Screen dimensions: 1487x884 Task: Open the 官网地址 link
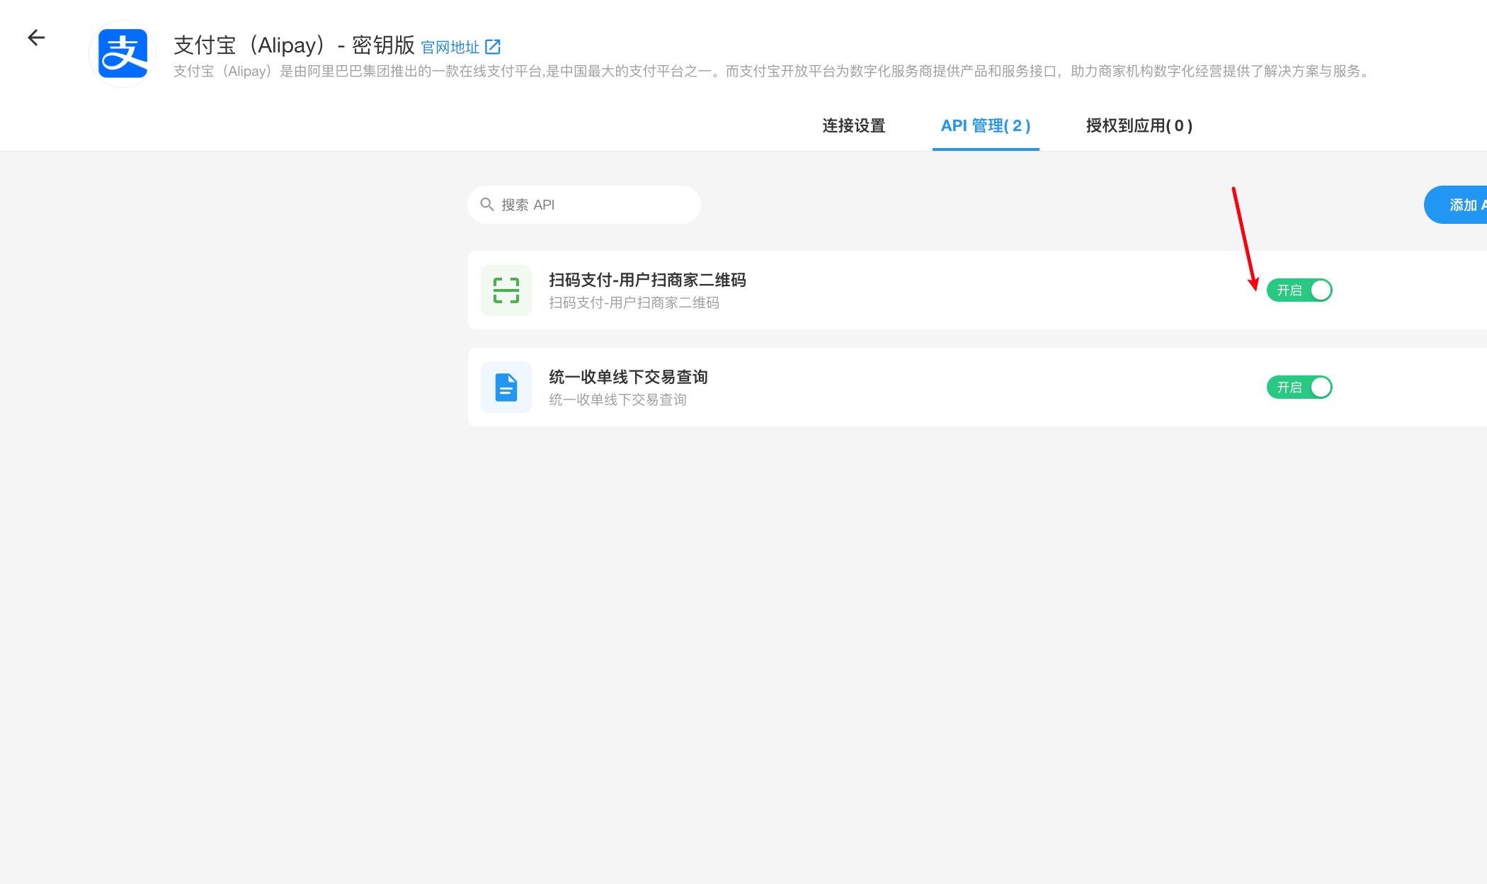450,47
